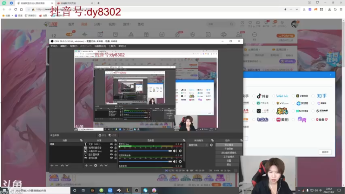Expand the 分类 dropdown in Douyu navigation
This screenshot has height=194, width=345.
pyautogui.click(x=98, y=24)
